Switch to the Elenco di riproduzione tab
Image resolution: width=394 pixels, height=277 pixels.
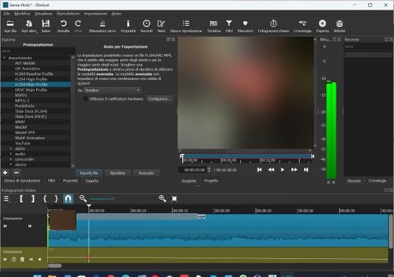tap(22, 181)
